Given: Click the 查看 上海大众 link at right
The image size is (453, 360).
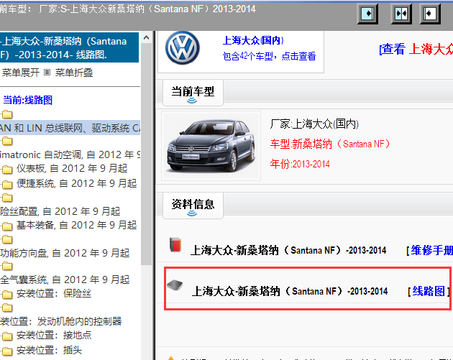Looking at the screenshot, I should point(416,49).
